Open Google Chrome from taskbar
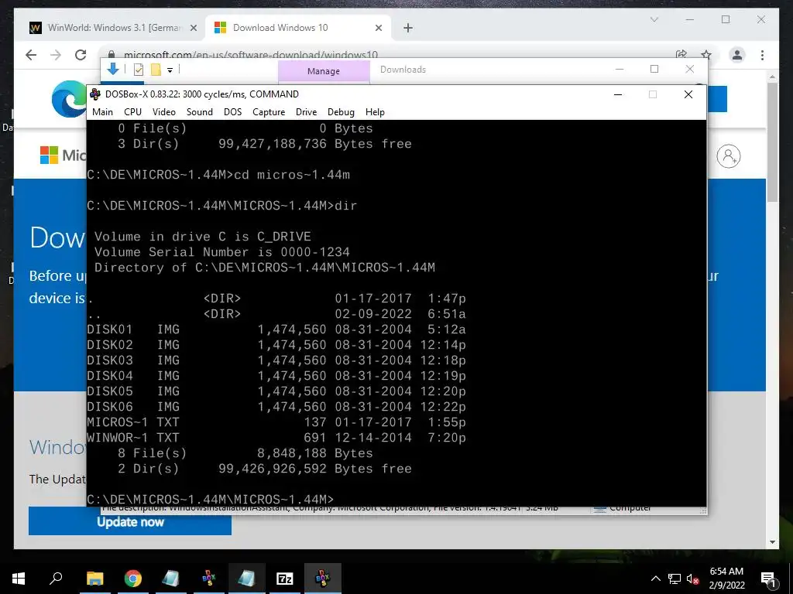793x594 pixels. point(132,579)
